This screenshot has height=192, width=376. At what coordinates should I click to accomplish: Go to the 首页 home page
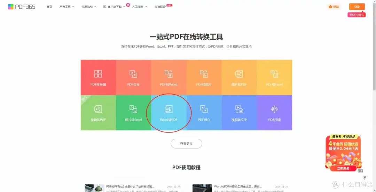click(x=49, y=7)
